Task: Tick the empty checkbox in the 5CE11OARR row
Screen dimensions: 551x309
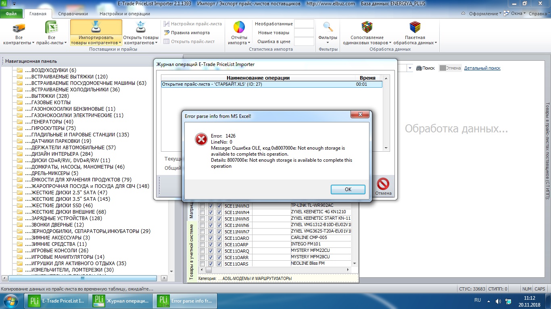Action: pos(202,257)
